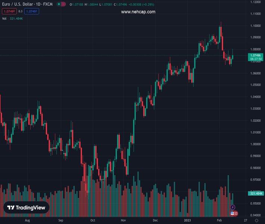Click the green market status dot
Viewport: 265px width, 224px height.
point(58,4)
